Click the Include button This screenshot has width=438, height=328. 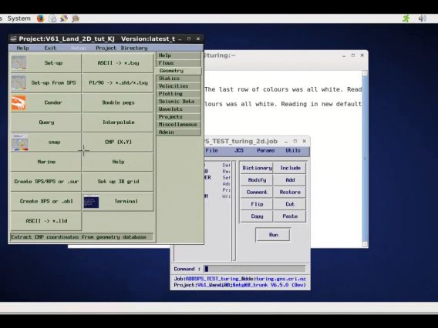(290, 168)
